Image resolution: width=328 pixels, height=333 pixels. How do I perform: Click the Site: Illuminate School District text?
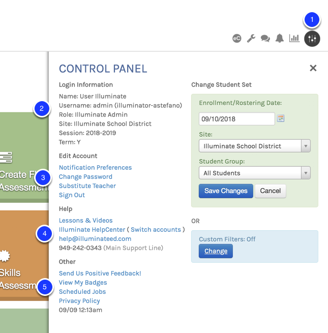coord(105,124)
